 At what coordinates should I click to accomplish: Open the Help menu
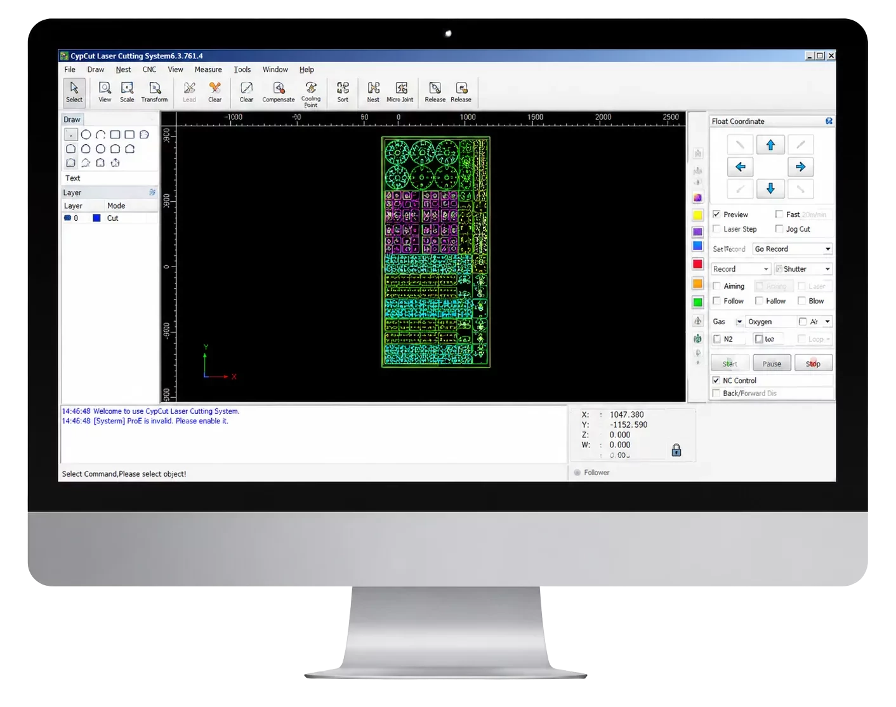[306, 70]
